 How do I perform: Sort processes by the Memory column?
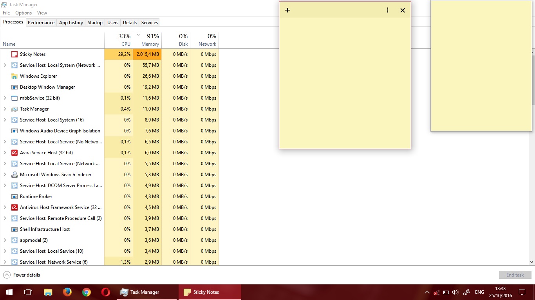click(147, 40)
